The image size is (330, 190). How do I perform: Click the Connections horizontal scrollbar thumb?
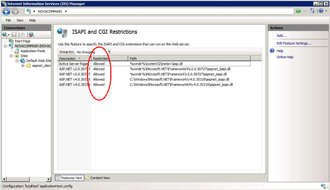[x=18, y=179]
